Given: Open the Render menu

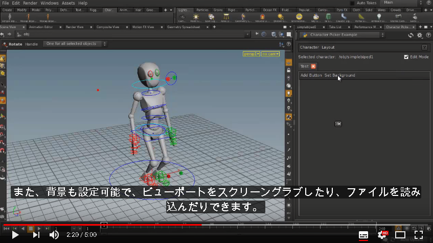Looking at the screenshot, I should (x=30, y=3).
